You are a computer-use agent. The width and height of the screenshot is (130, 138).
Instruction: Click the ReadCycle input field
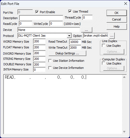click(26, 24)
